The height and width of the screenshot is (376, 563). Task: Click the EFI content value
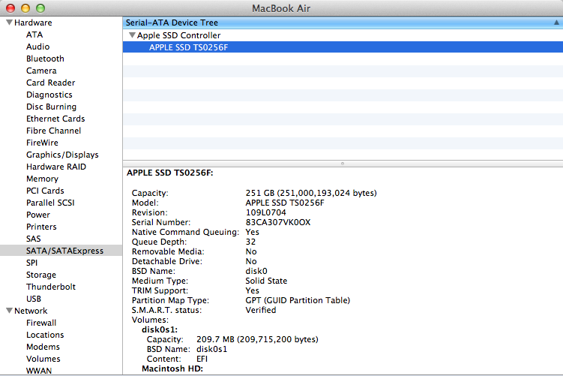tap(202, 359)
